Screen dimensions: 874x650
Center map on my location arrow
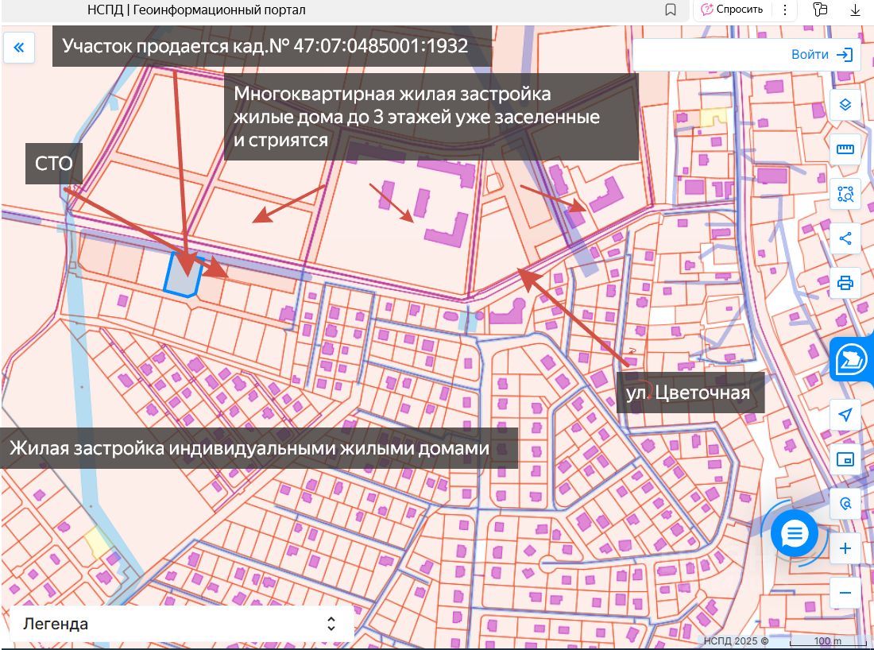pyautogui.click(x=845, y=415)
